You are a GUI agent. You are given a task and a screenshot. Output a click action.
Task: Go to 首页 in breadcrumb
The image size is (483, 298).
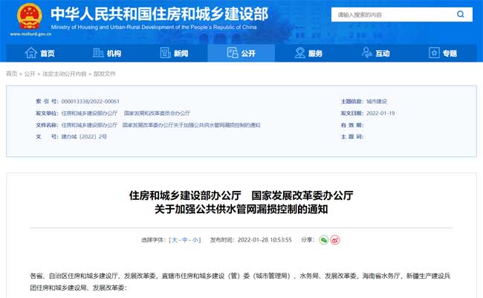click(12, 74)
